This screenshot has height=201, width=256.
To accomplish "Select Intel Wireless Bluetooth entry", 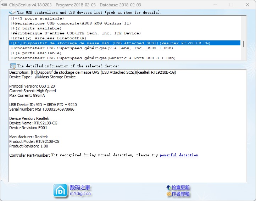I will tap(49, 38).
